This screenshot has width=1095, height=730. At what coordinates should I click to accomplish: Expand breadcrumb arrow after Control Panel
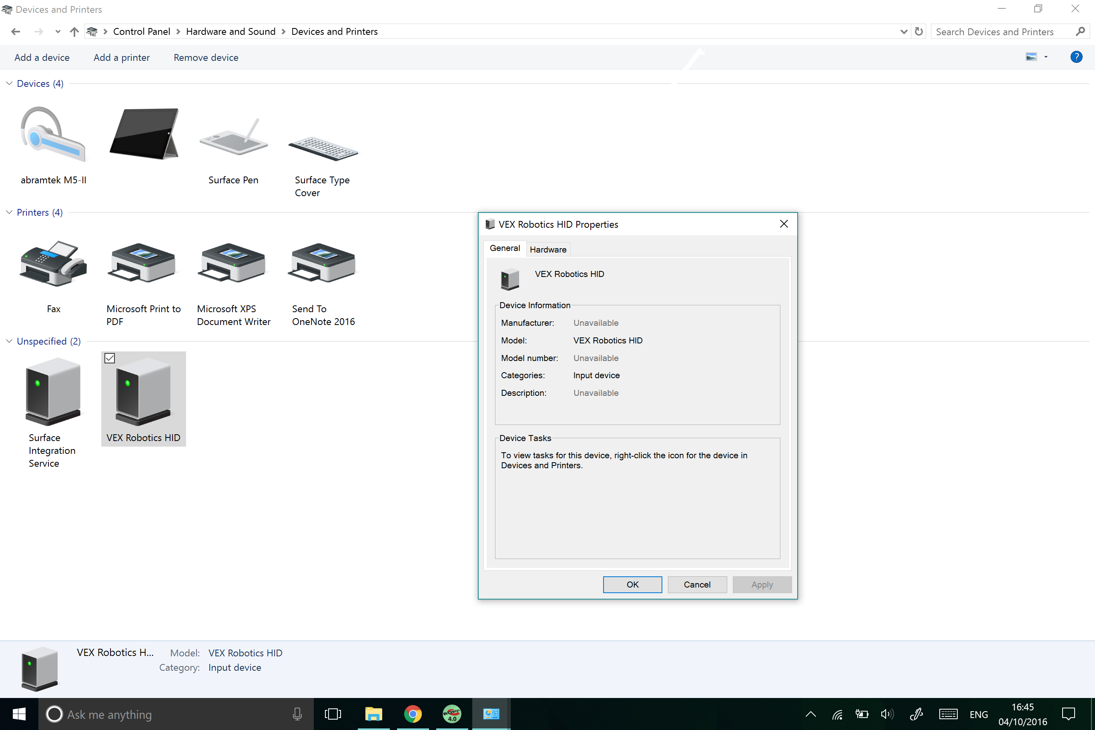click(178, 31)
